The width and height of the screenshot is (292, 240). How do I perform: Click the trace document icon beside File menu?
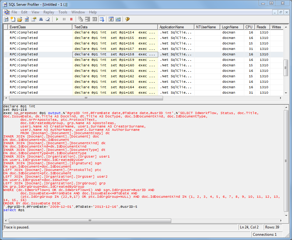[7, 12]
